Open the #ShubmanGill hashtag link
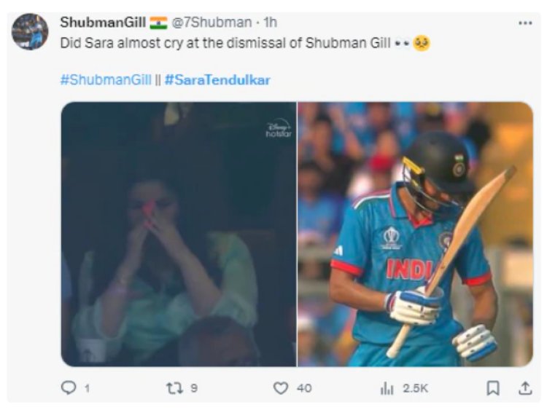This screenshot has height=418, width=547. [x=106, y=80]
